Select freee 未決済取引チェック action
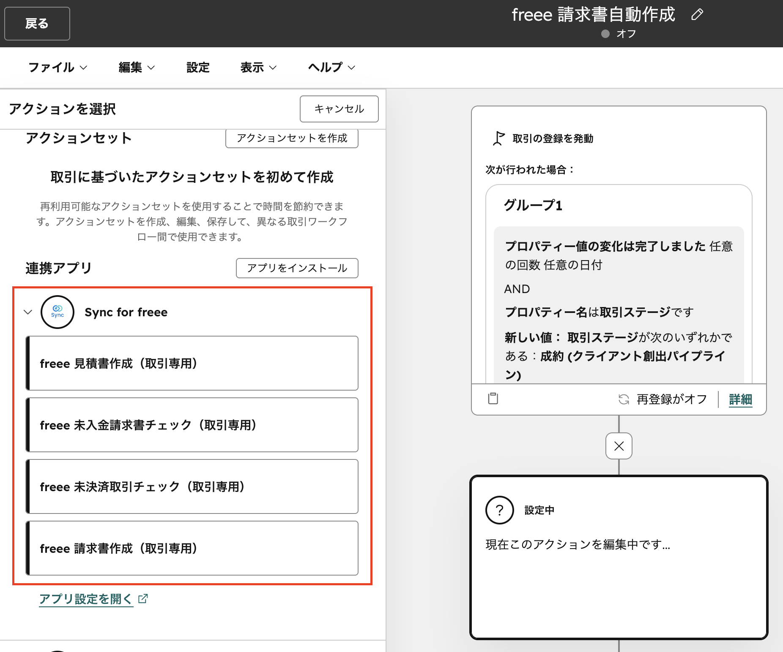Image resolution: width=783 pixels, height=652 pixels. [x=192, y=486]
